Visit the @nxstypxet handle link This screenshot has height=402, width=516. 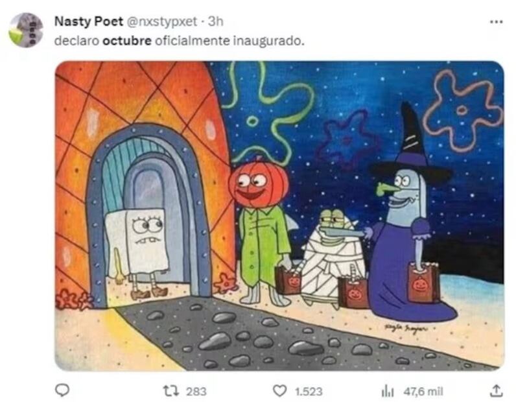coord(161,22)
